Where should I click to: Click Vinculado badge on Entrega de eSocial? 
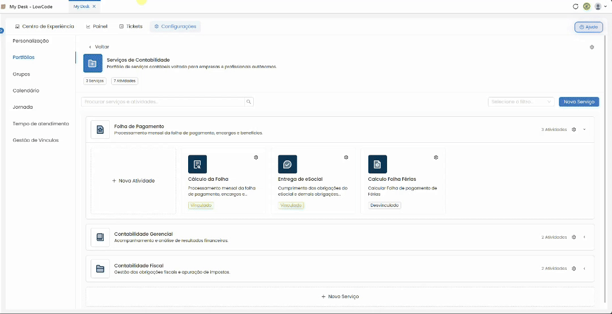pos(291,205)
